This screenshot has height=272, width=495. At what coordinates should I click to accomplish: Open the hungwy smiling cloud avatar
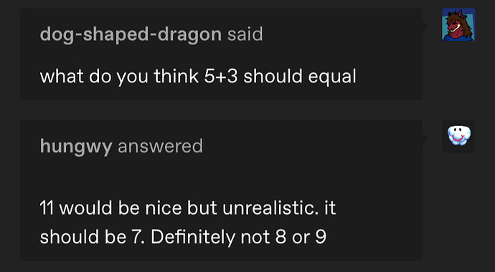458,136
